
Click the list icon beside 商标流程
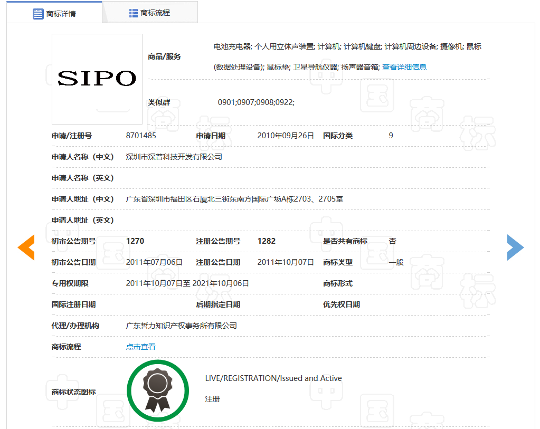click(x=133, y=13)
